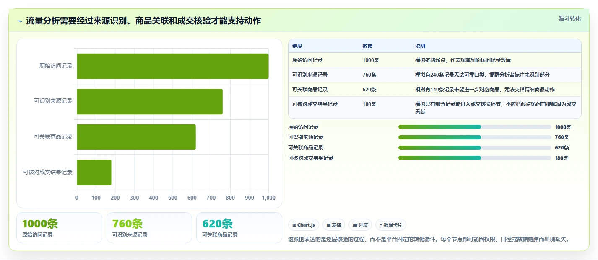Click the x-axis tick 1,000
The image size is (598, 260).
pyautogui.click(x=268, y=198)
